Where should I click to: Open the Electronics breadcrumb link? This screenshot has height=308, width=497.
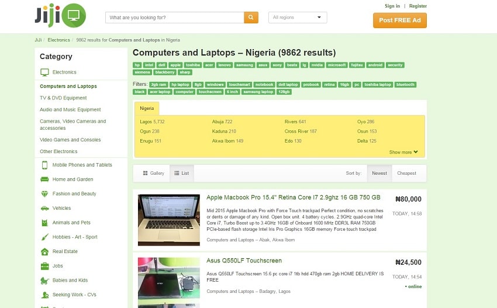58,40
